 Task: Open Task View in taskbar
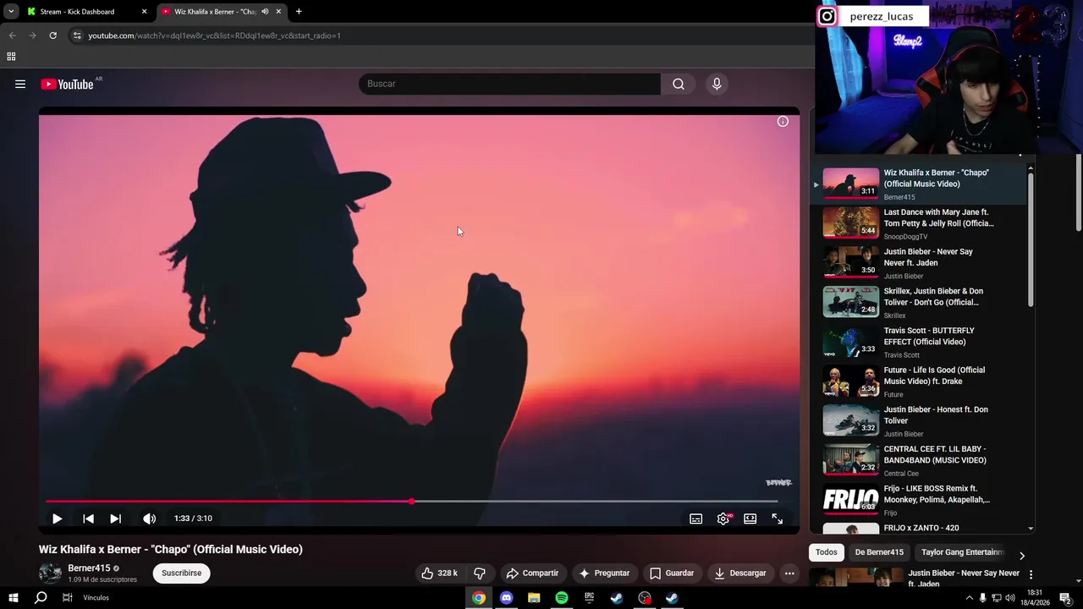(x=67, y=598)
